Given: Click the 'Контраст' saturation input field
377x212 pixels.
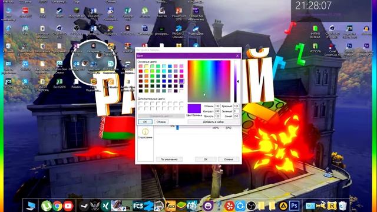Looking at the screenshot, I should pos(217,111).
